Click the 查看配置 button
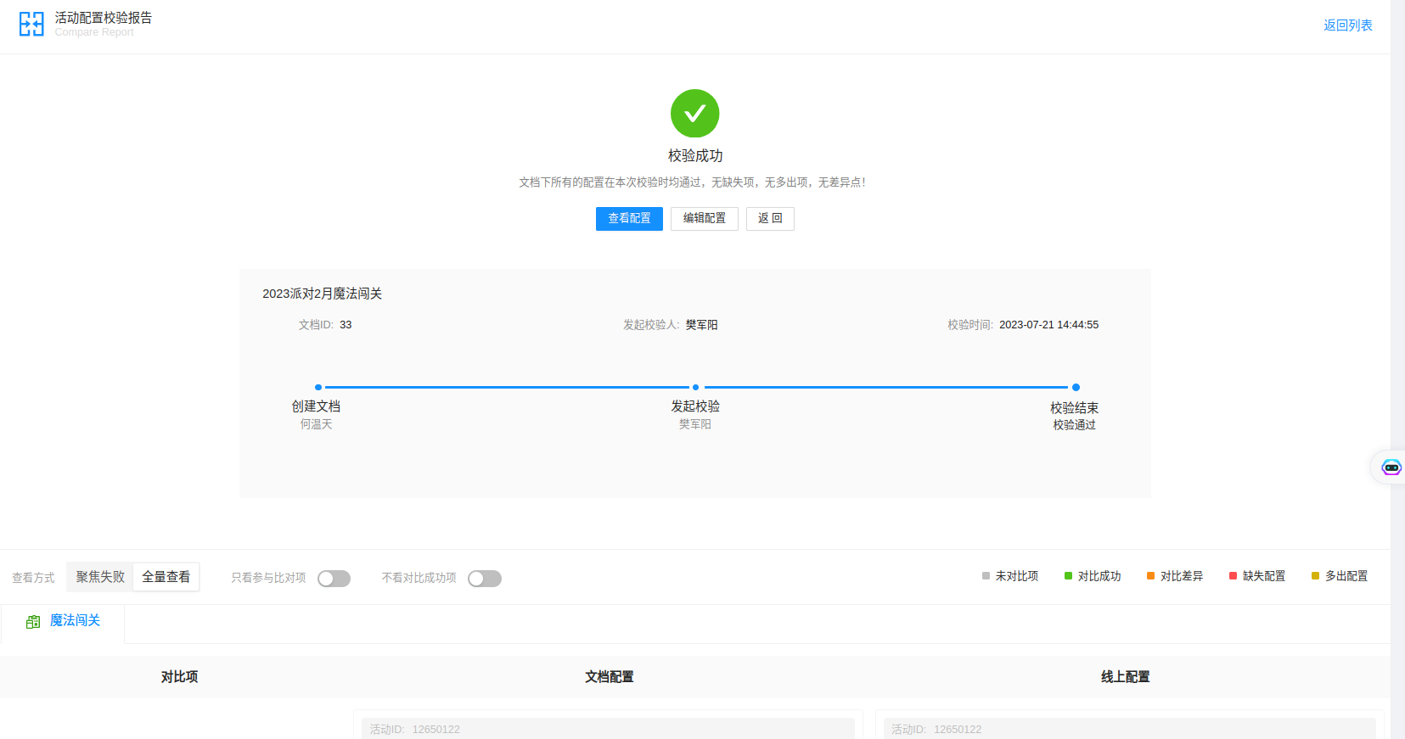 coord(629,219)
